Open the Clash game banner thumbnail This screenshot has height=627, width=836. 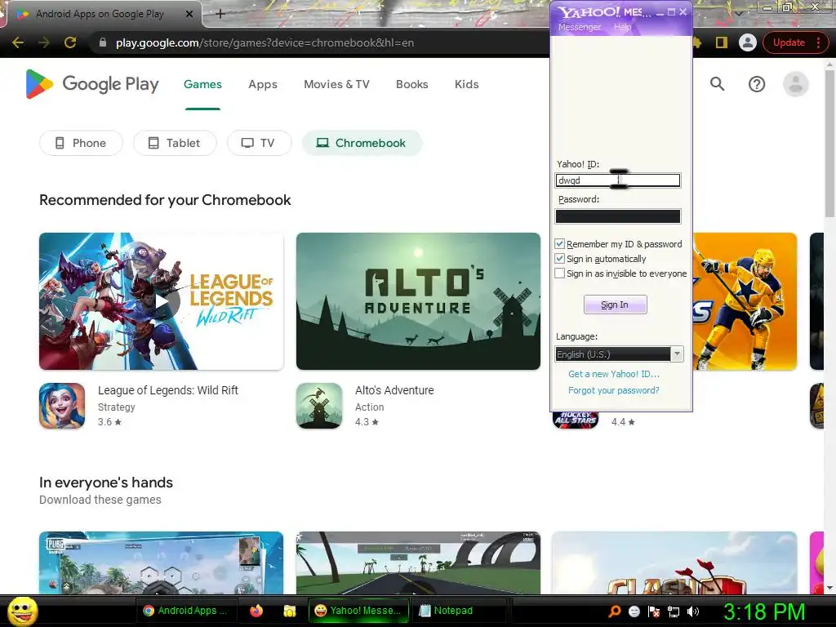(674, 563)
